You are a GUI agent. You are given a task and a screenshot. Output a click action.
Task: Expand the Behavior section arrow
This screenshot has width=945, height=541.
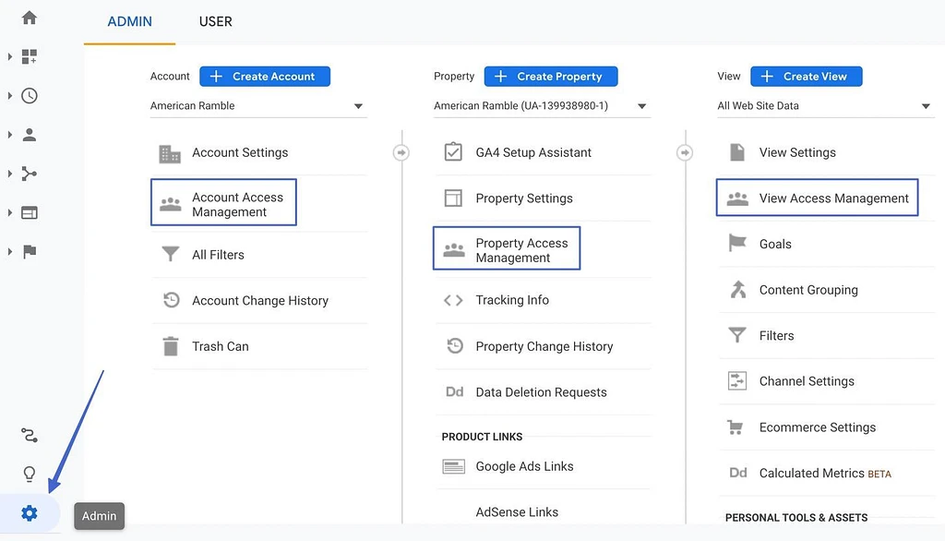click(9, 212)
